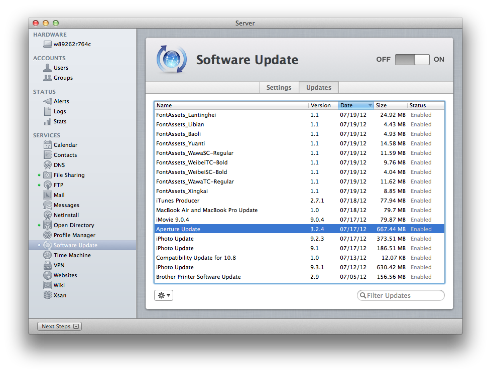Select the Contacts service icon

coord(48,155)
